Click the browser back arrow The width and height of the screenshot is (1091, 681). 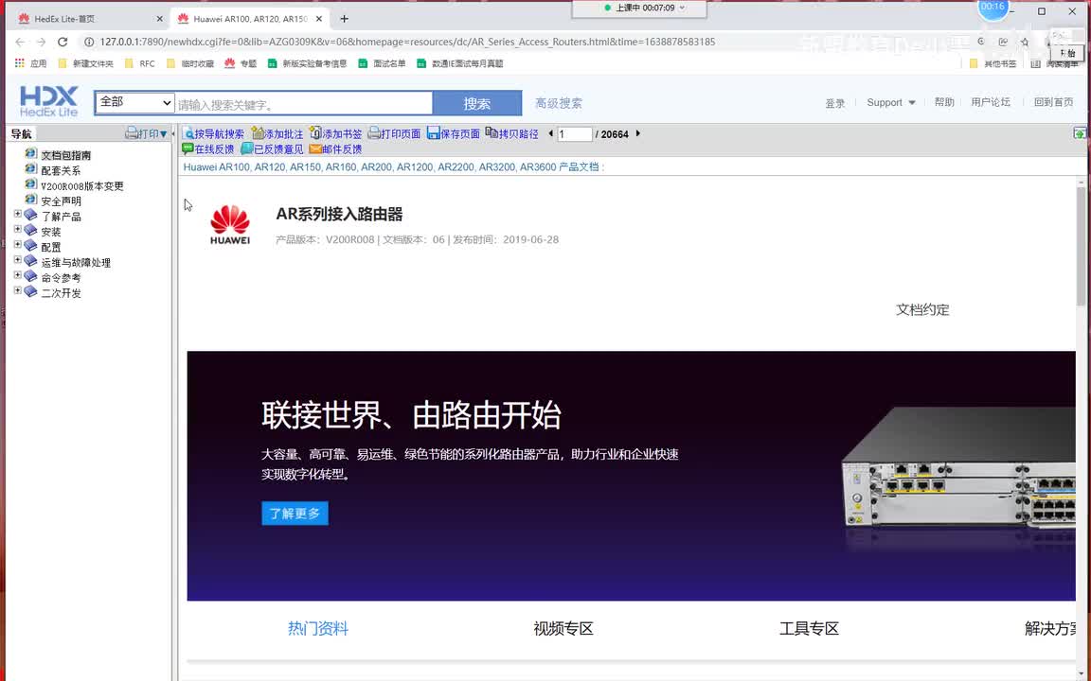(20, 42)
